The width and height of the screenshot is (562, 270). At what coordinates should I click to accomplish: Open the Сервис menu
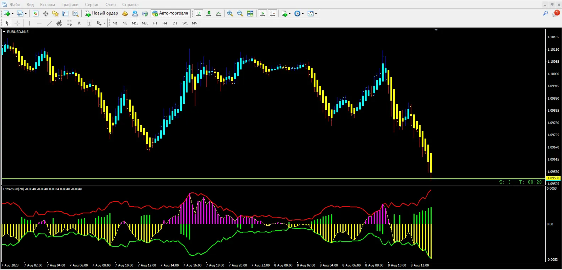(92, 5)
